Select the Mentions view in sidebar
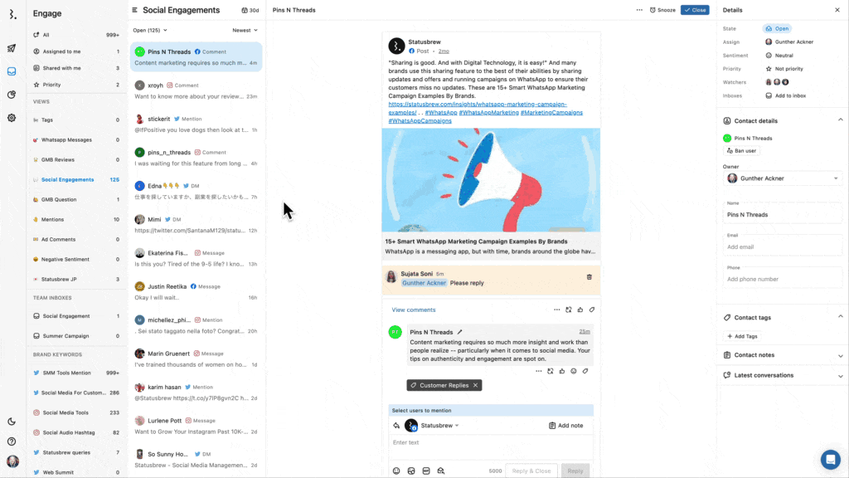The image size is (849, 478). point(53,220)
